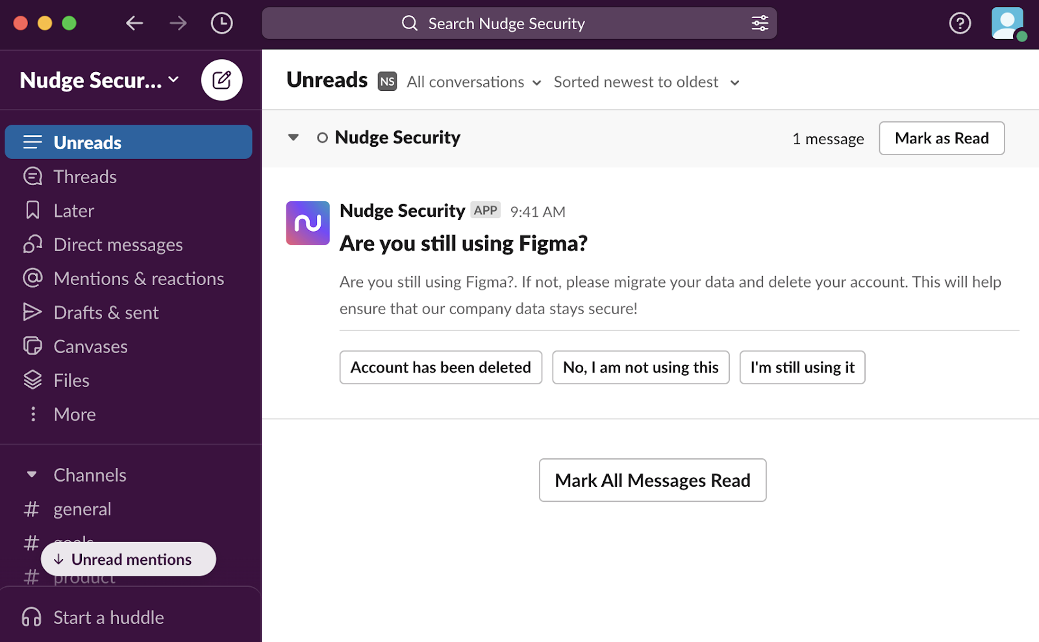Click Mark as Read
Screen dimensions: 1039x642
click(941, 138)
